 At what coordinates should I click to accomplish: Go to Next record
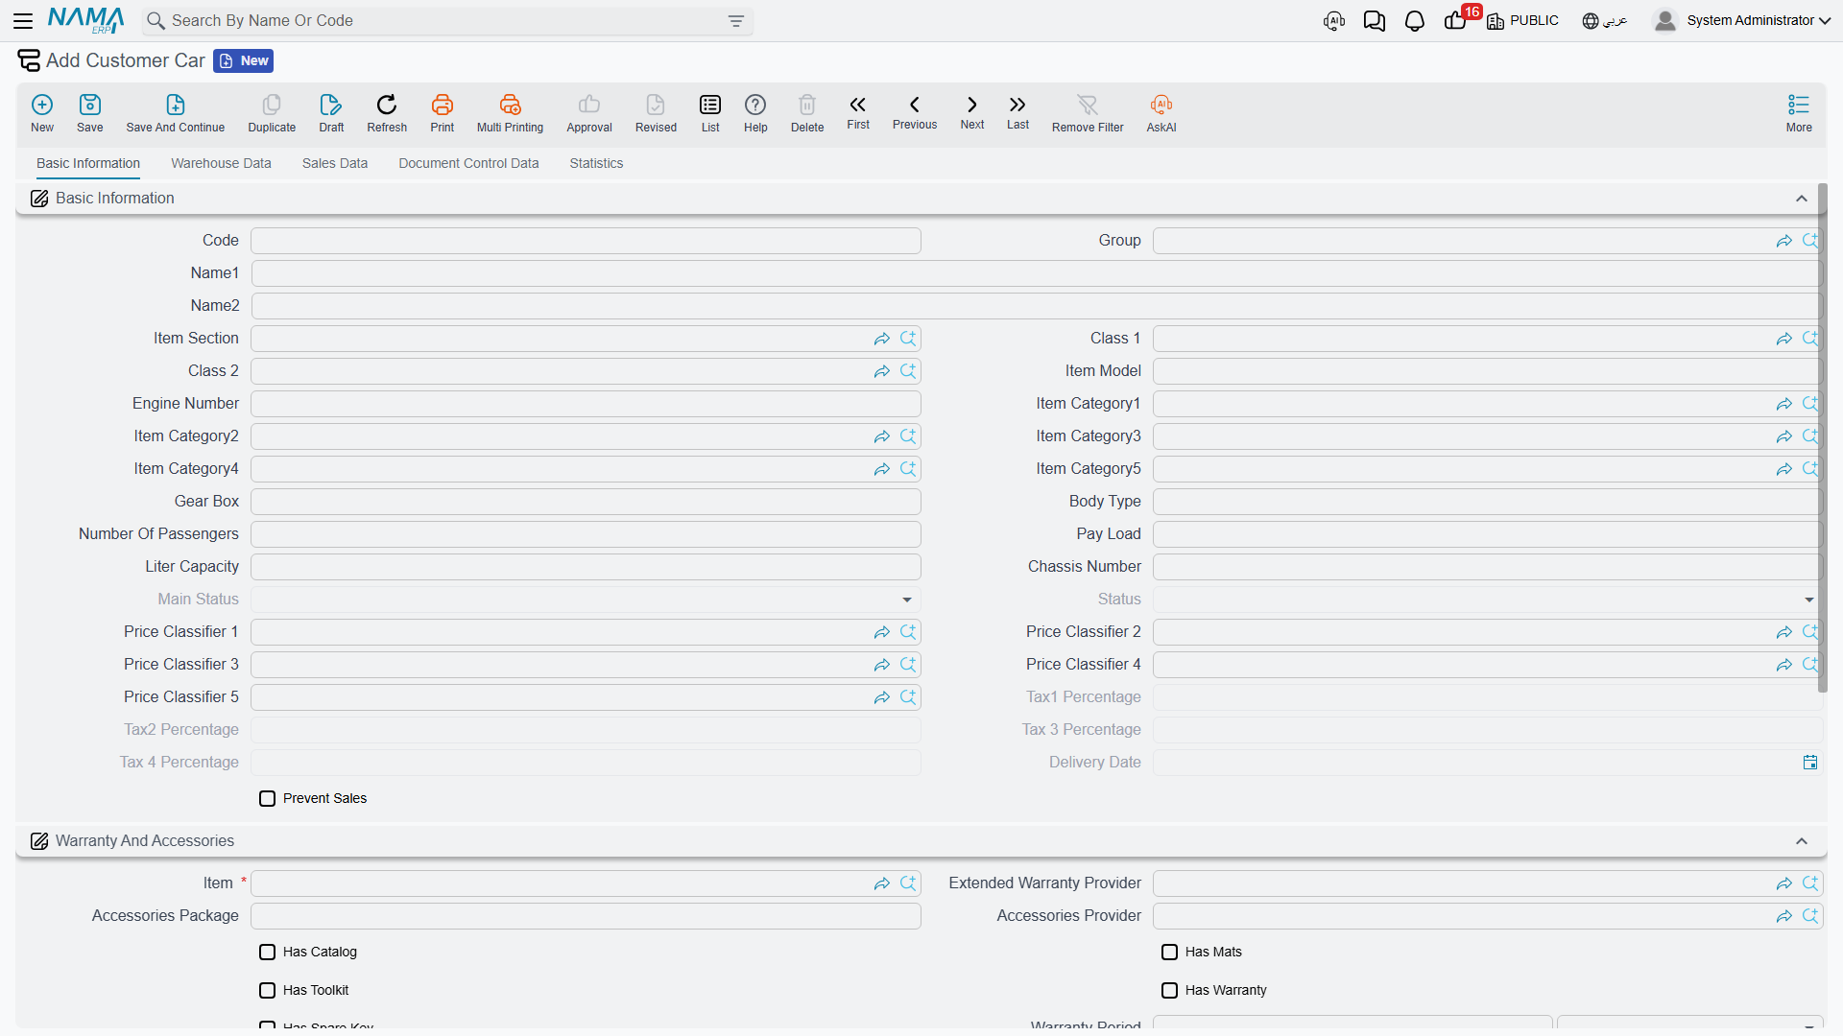pos(972,112)
